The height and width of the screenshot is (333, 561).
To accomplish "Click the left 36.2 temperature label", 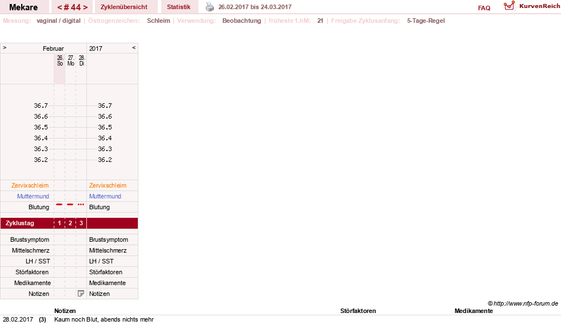I will (41, 160).
